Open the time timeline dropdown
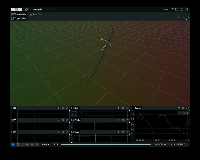Image resolution: width=200 pixels, height=160 pixels. [46, 144]
